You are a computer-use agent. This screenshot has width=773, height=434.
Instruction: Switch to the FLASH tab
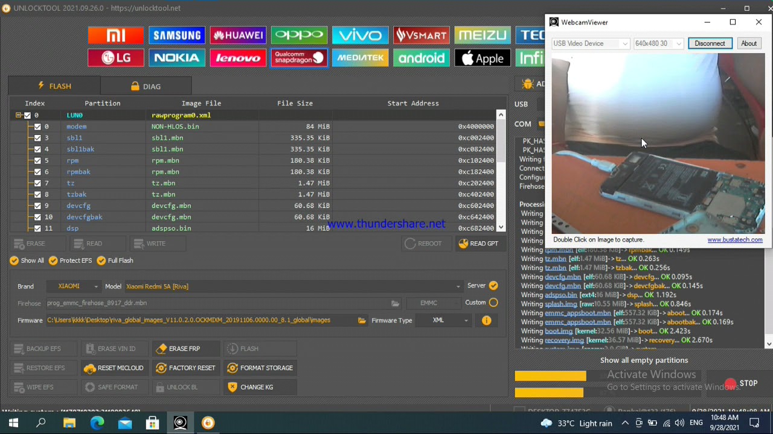(54, 86)
